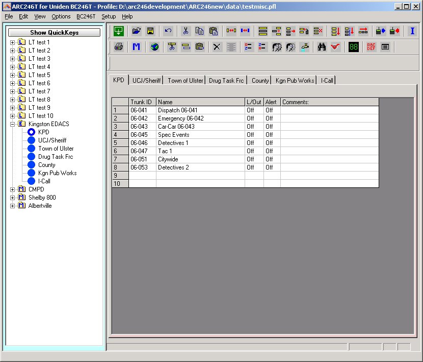The width and height of the screenshot is (423, 362).
Task: Click the three yellow bars icon
Action: click(x=263, y=31)
